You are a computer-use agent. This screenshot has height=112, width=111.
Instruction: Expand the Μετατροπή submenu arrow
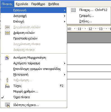coord(65,75)
